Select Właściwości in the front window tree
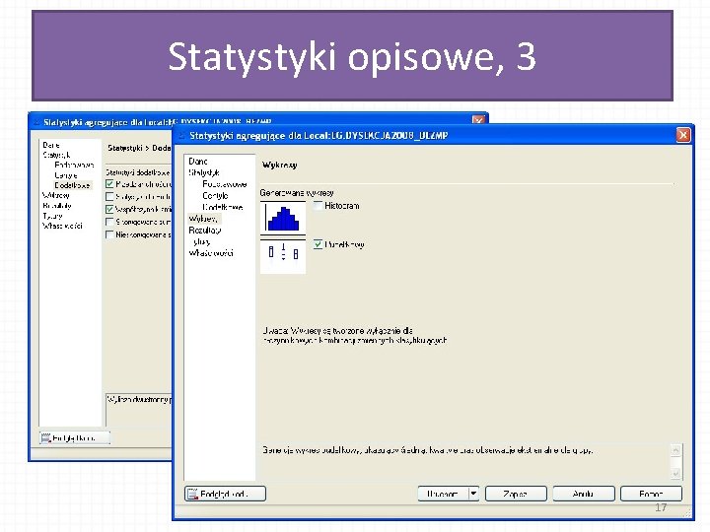Screen dimensions: 710x532 tap(211, 253)
